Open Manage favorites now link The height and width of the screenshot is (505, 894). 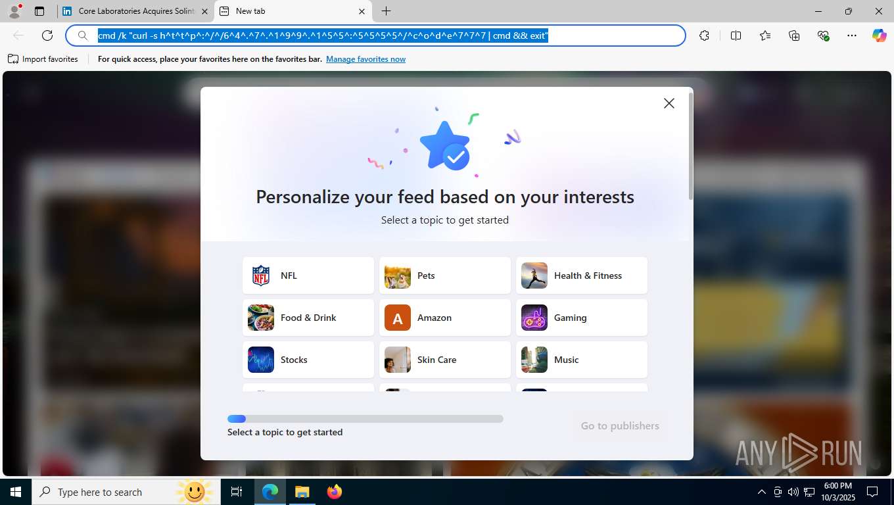[x=365, y=59]
